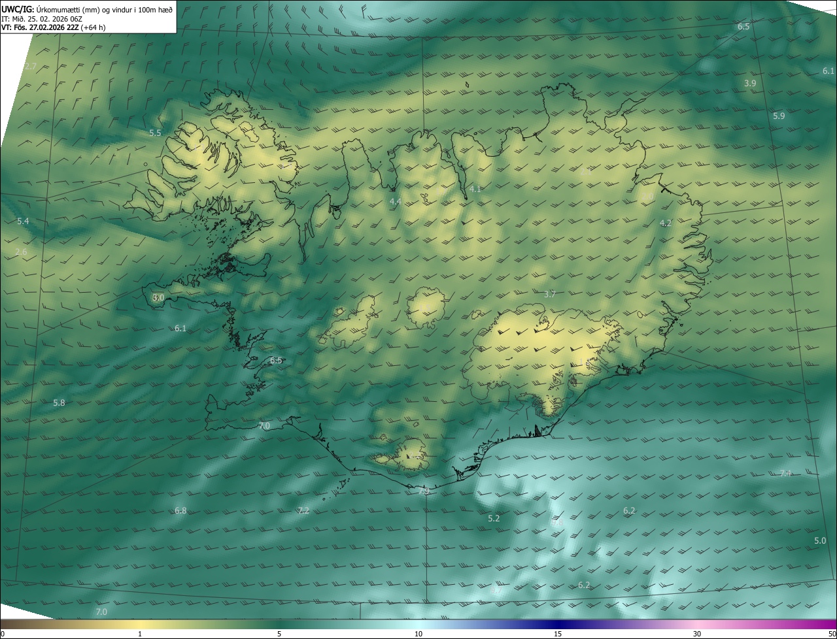Click the 0 tick on the colour scale

pos(3,634)
